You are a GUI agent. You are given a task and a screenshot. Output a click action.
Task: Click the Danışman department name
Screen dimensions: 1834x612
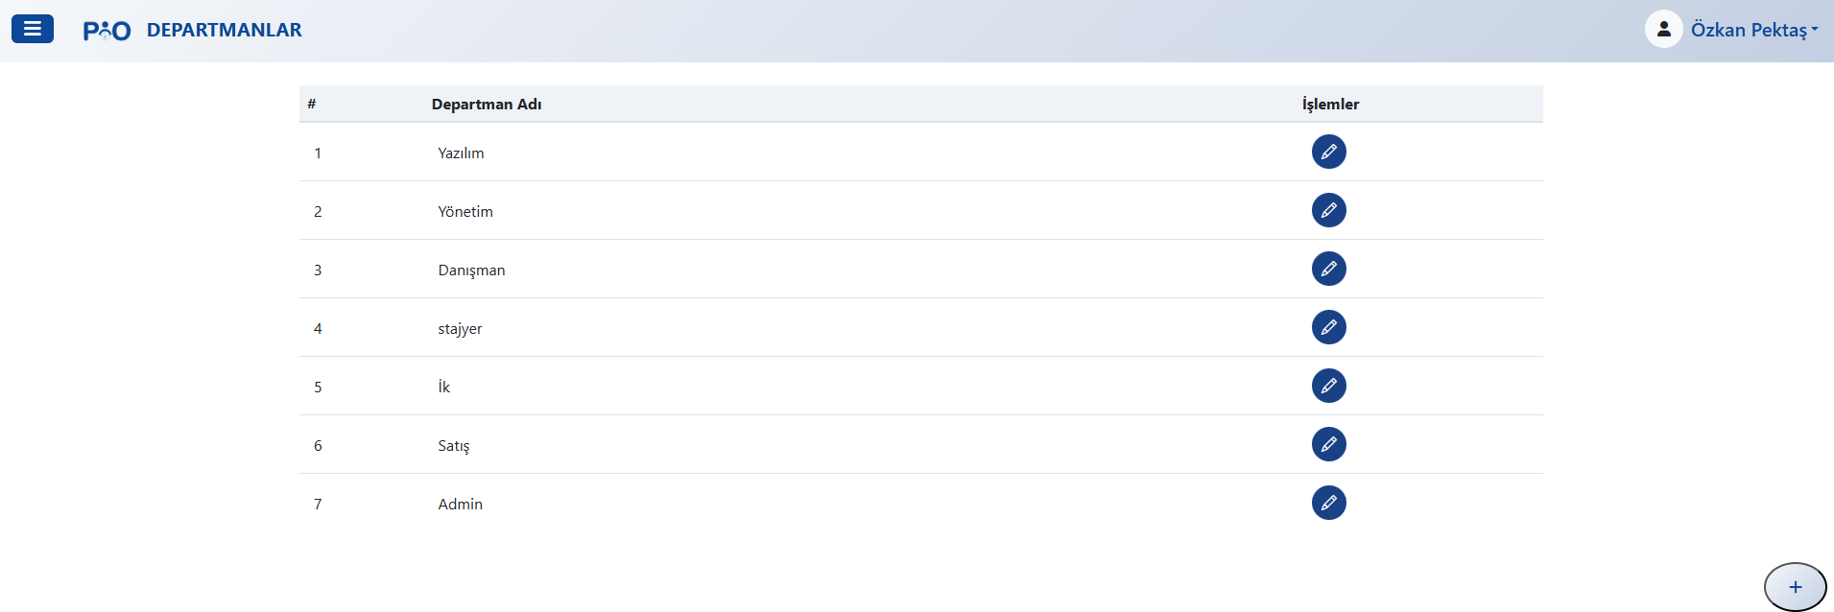[x=471, y=271]
